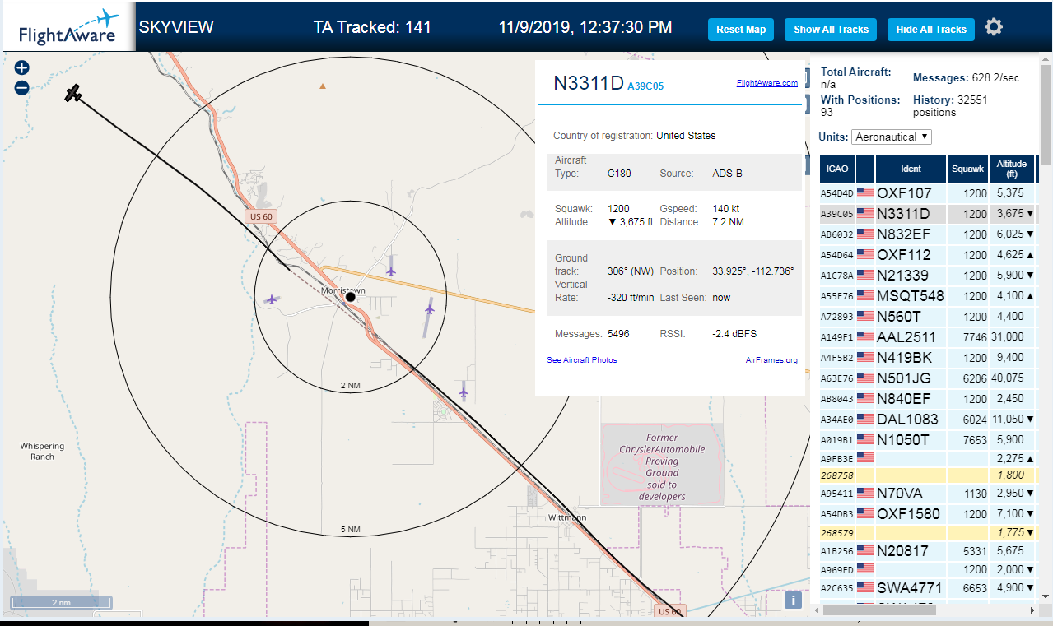Click US flag icon in DAL1083 row
Image resolution: width=1053 pixels, height=626 pixels.
[865, 420]
